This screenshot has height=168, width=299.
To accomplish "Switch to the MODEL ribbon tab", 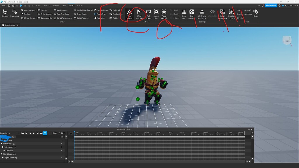I will (x=47, y=6).
